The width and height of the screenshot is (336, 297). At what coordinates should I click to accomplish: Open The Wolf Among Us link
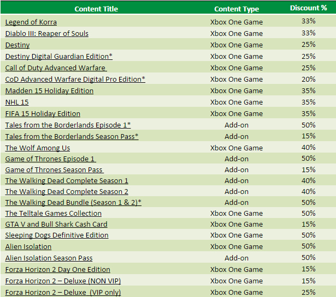[x=38, y=148]
